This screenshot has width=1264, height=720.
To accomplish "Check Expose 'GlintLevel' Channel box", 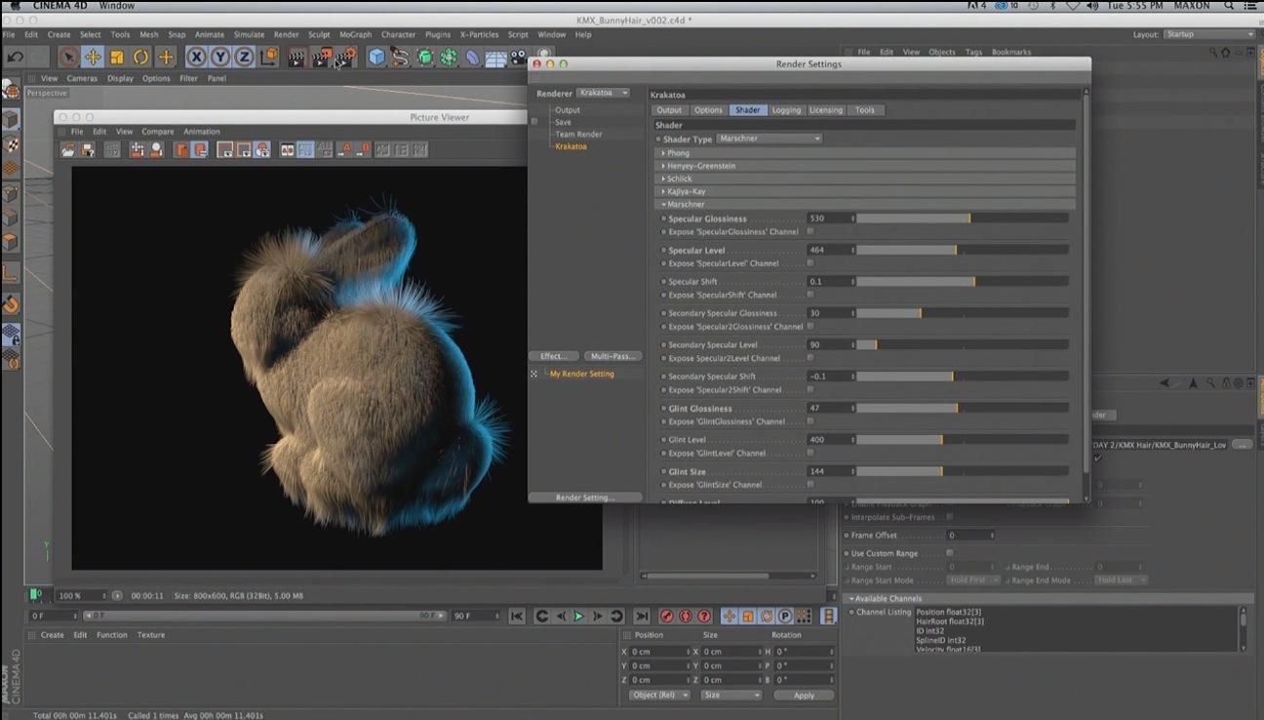I will (x=810, y=453).
